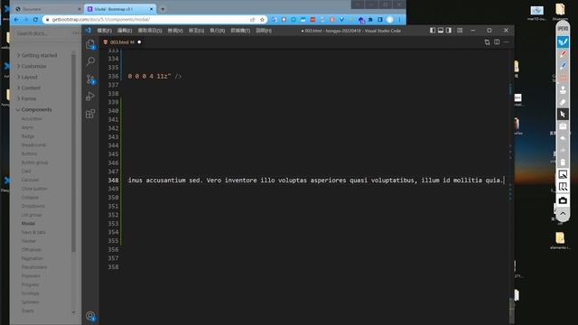Click the docs sidebar scrollbar
Viewport: 578px width, 325px height.
coord(73,154)
